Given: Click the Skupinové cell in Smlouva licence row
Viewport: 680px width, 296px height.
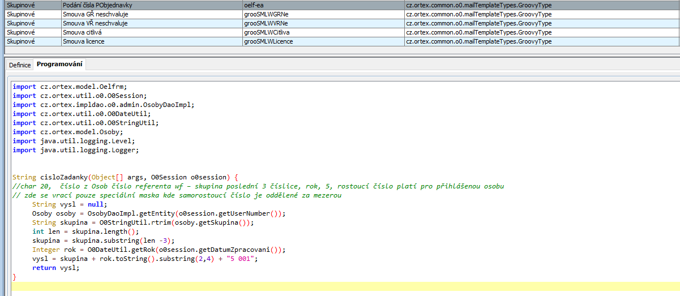Looking at the screenshot, I should 20,41.
